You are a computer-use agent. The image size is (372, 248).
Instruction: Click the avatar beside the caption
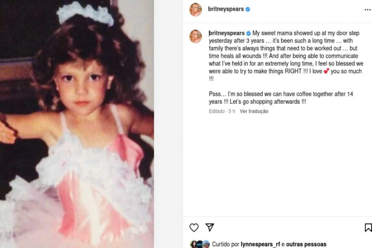195,36
